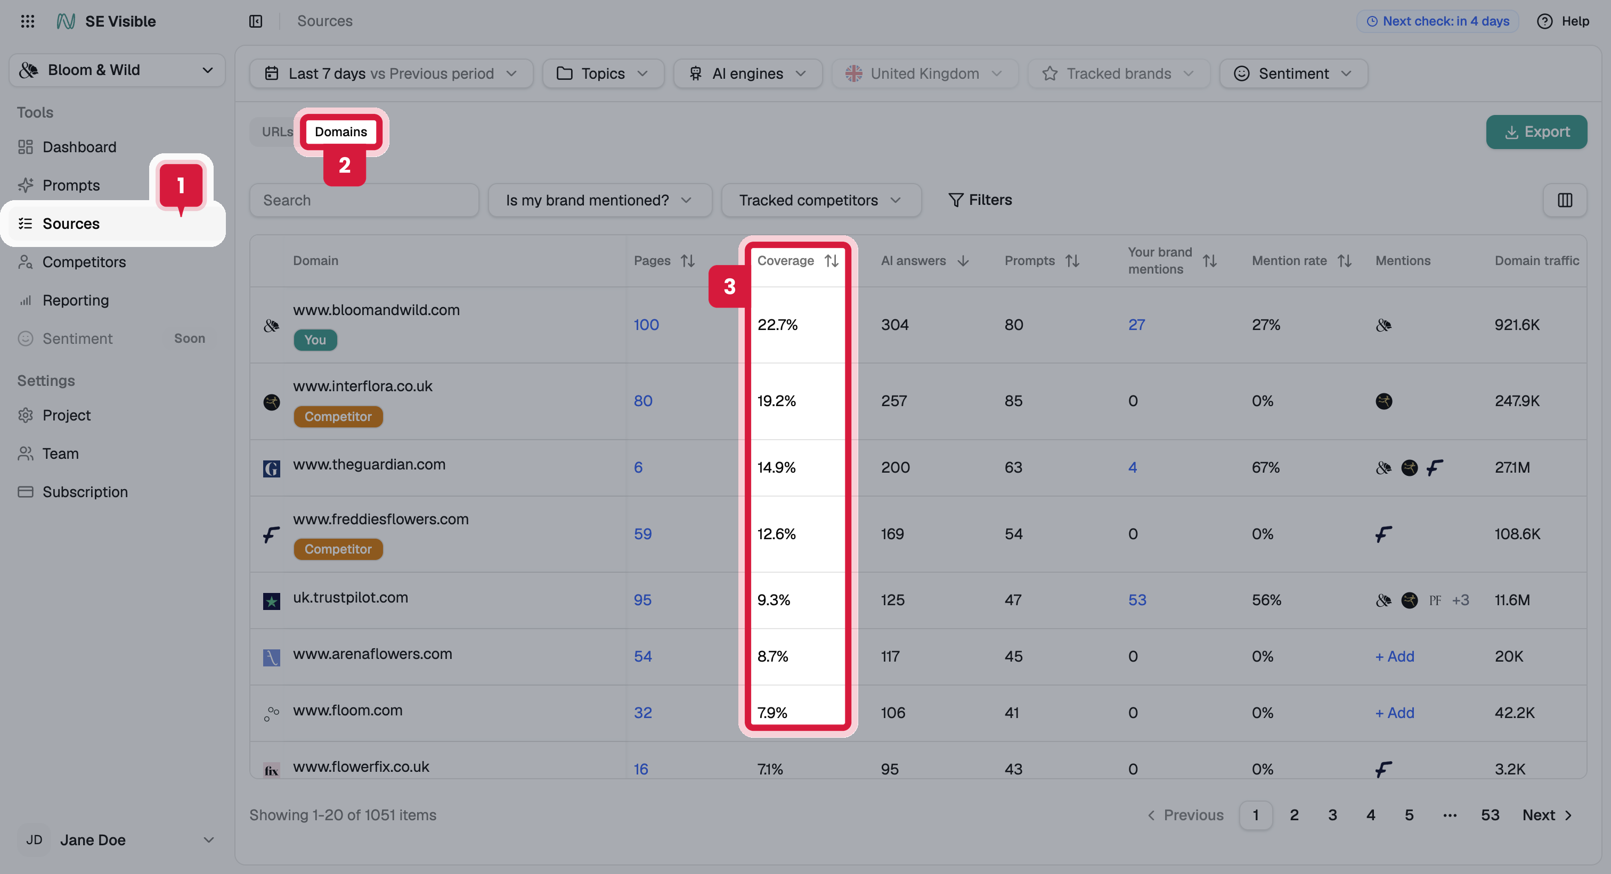Go to page 3
Image resolution: width=1611 pixels, height=874 pixels.
(x=1333, y=814)
